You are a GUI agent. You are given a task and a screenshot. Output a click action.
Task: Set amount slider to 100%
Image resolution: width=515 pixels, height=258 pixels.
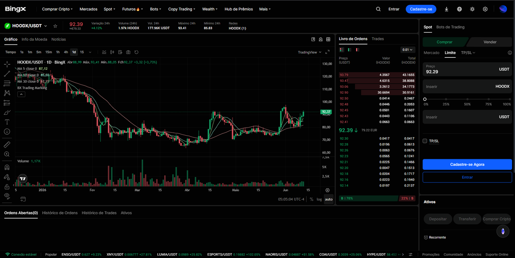510,99
